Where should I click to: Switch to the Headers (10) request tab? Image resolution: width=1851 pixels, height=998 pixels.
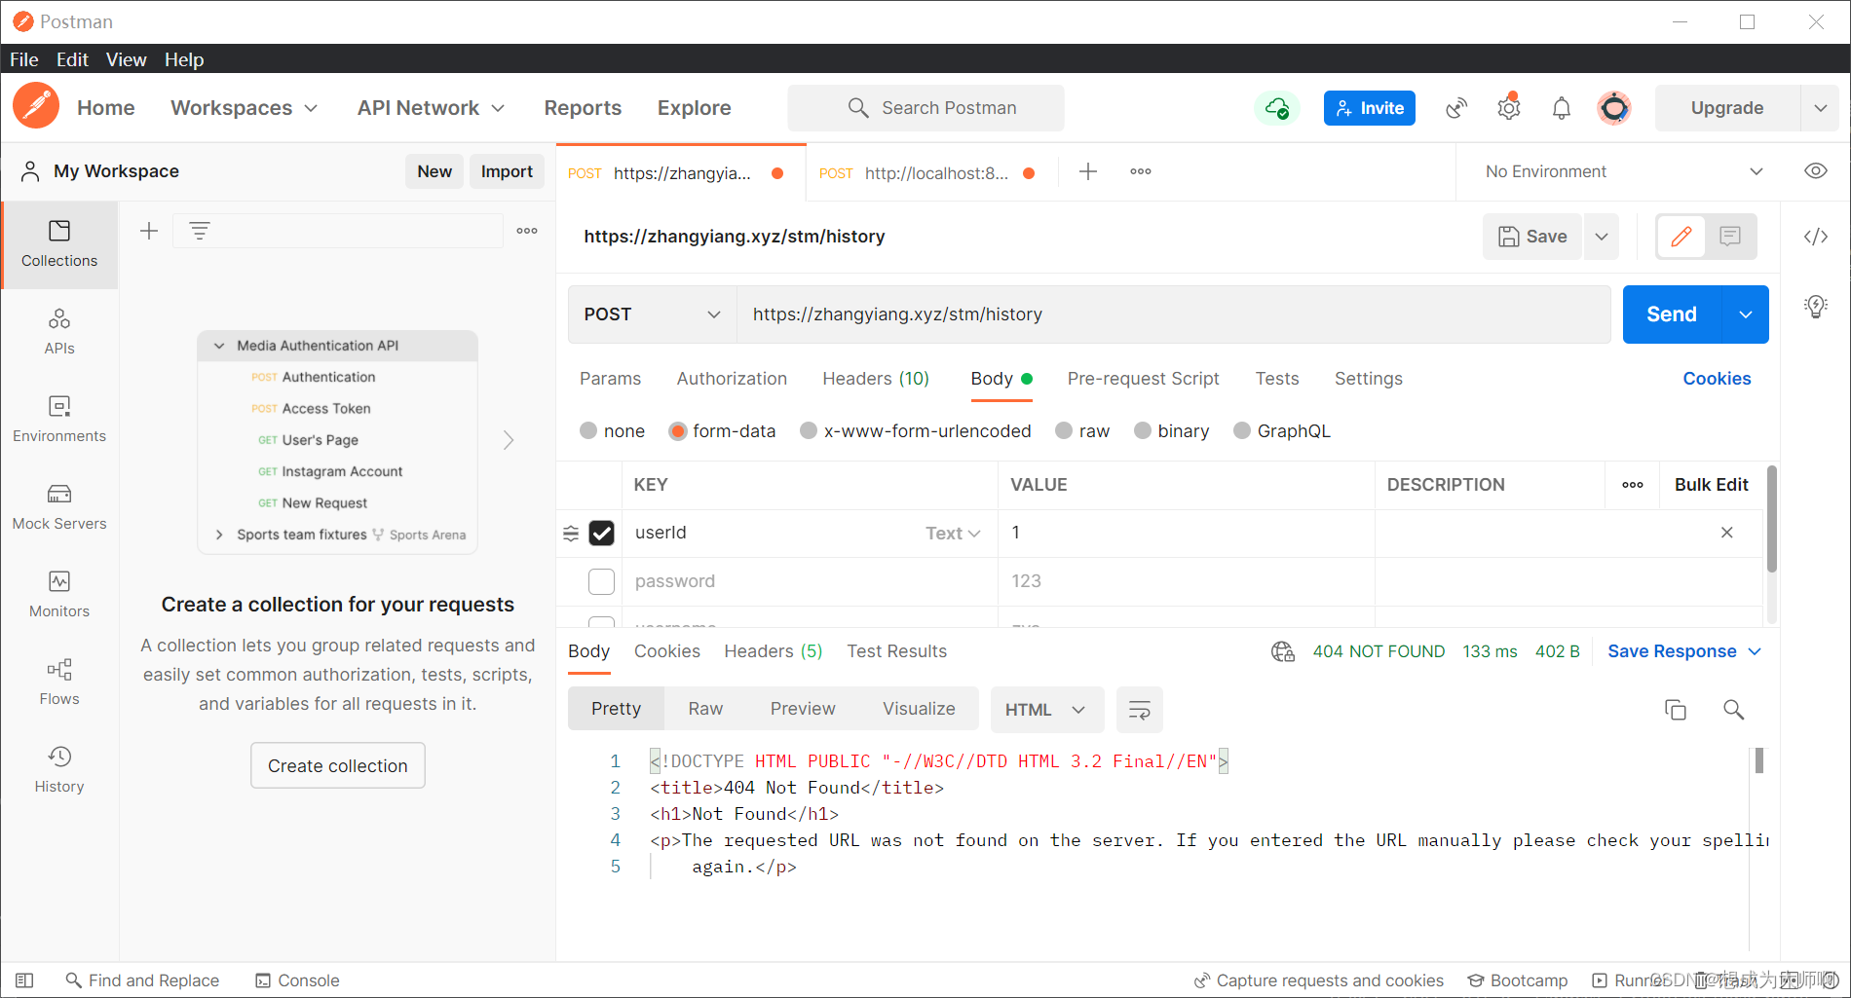click(x=876, y=379)
